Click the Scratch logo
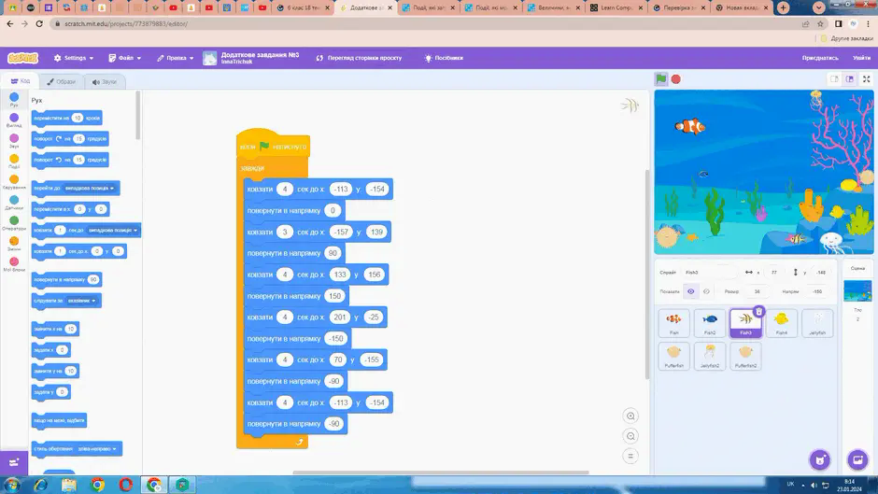 point(22,58)
